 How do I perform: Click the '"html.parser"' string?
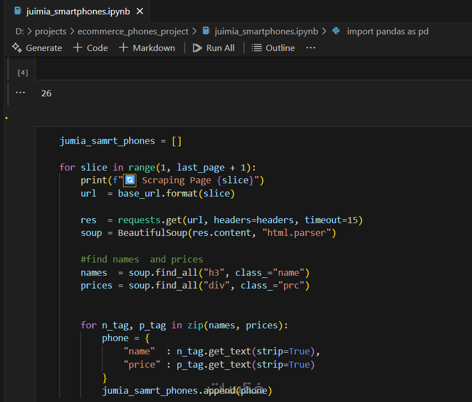pyautogui.click(x=296, y=233)
